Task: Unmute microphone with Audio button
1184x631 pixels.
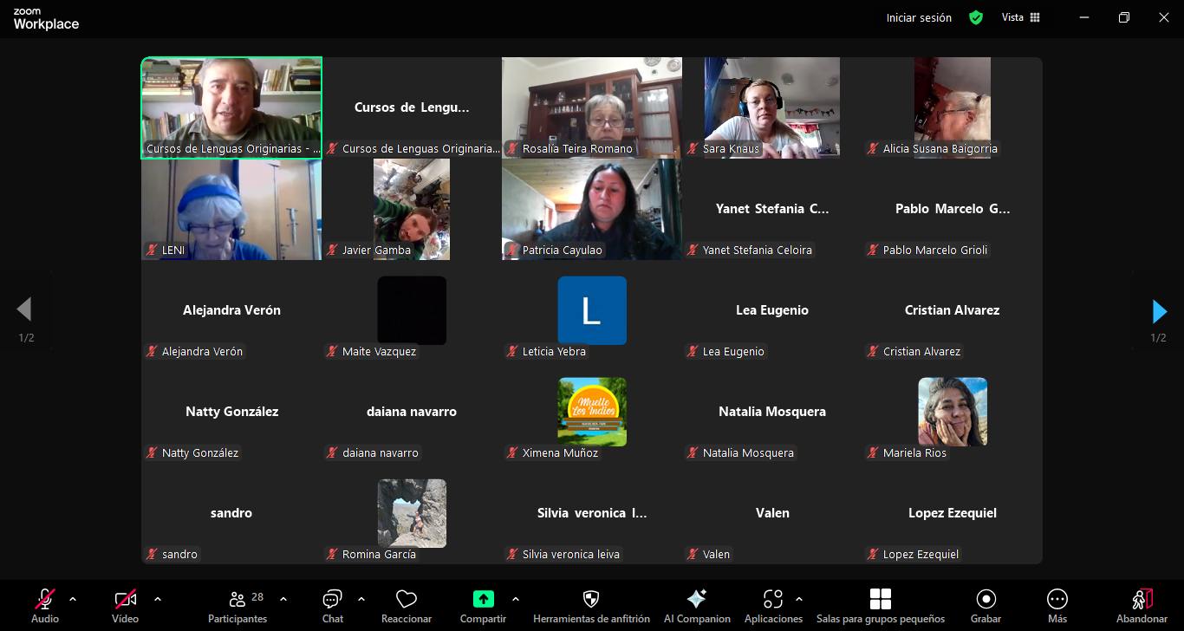Action: [x=45, y=606]
